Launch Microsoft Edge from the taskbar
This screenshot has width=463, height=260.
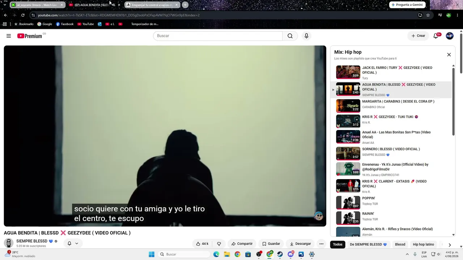point(216,254)
